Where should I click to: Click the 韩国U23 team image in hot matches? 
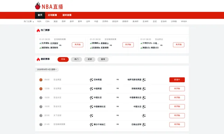point(146,48)
